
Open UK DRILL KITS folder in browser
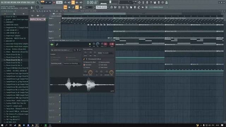(x=11, y=122)
